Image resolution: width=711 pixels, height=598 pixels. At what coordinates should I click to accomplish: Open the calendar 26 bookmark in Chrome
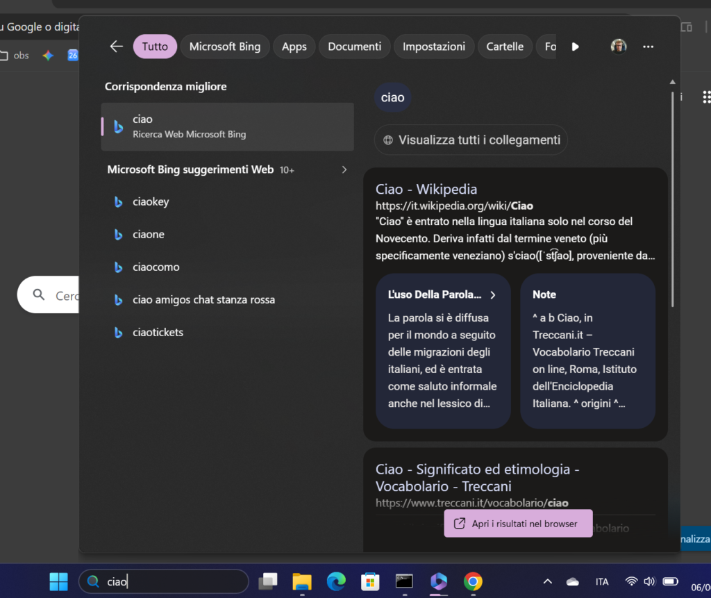click(x=72, y=56)
